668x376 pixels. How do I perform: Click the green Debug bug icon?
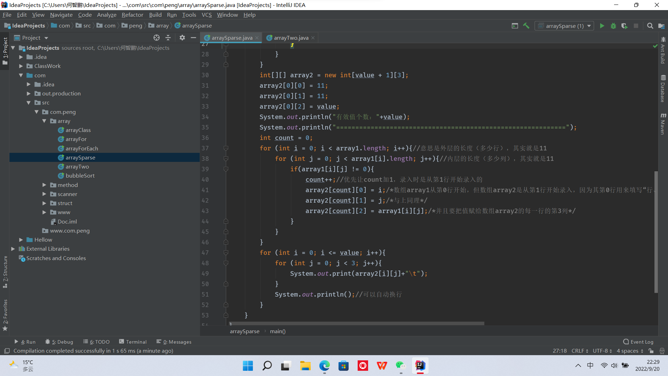click(613, 26)
